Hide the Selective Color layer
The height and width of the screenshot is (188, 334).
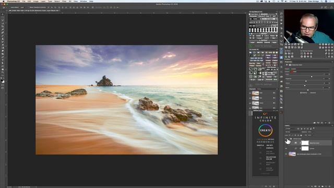click(286, 143)
